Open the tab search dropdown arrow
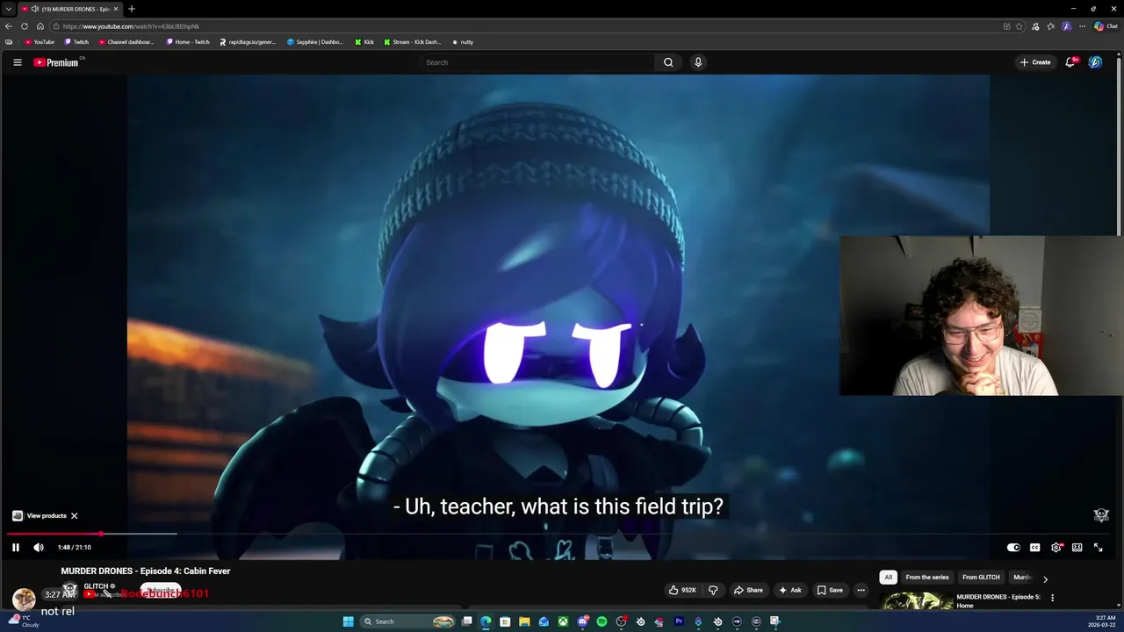This screenshot has height=632, width=1124. click(9, 9)
